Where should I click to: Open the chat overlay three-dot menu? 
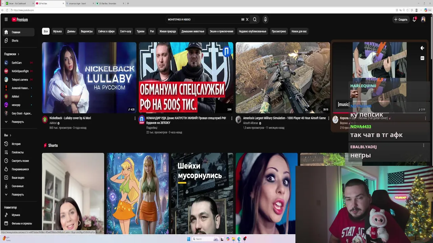pyautogui.click(x=424, y=145)
